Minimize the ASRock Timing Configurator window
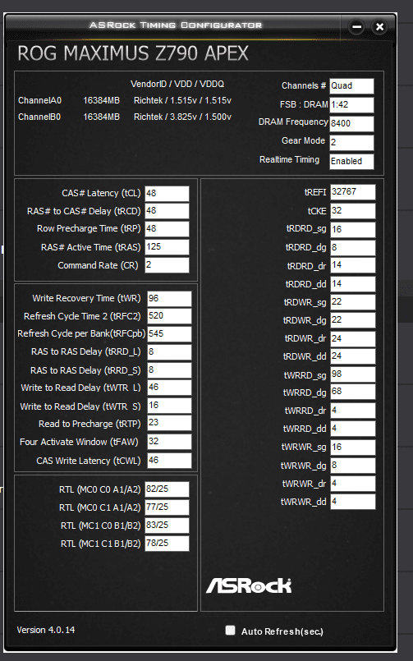Image resolution: width=413 pixels, height=661 pixels. 356,27
